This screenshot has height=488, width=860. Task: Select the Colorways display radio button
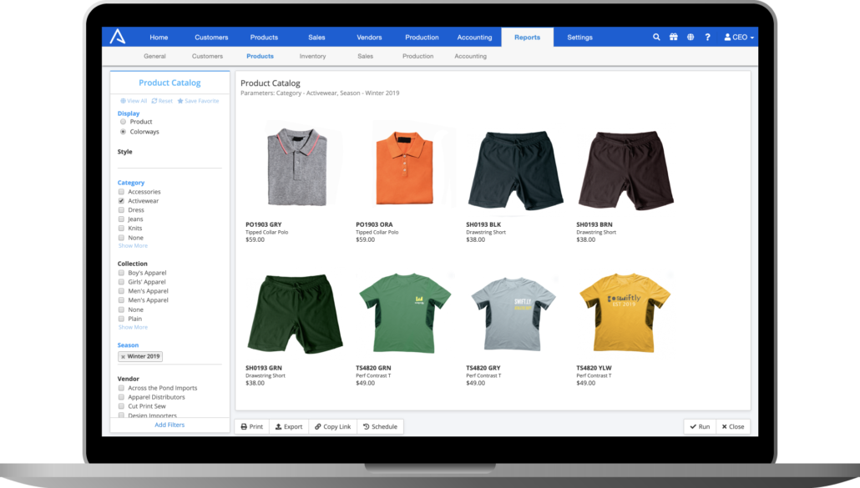123,132
